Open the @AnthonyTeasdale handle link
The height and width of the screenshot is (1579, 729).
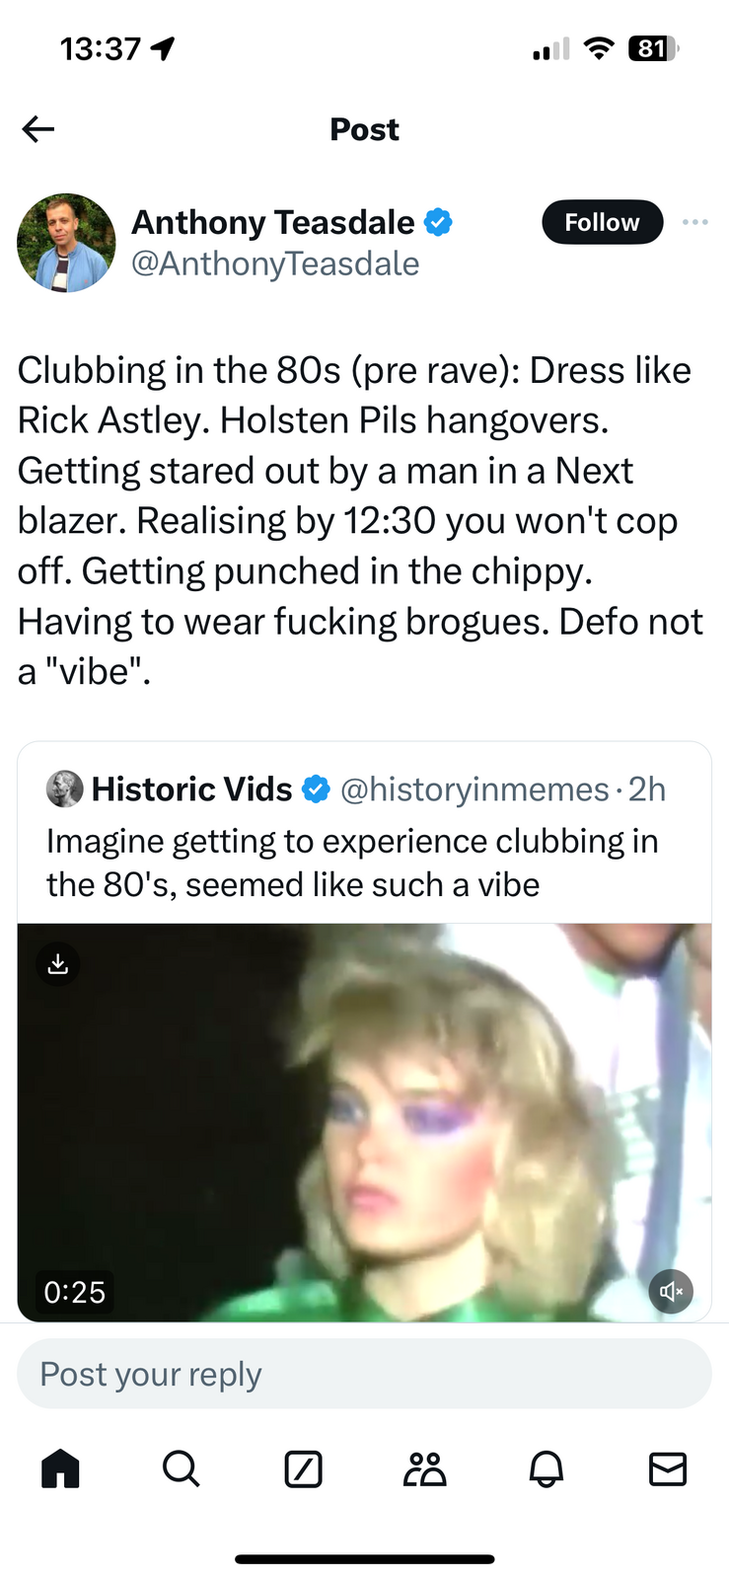point(275,264)
